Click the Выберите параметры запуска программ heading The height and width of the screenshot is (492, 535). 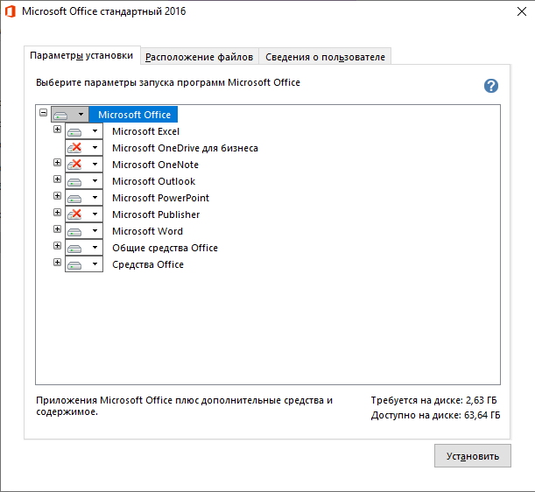[x=168, y=82]
